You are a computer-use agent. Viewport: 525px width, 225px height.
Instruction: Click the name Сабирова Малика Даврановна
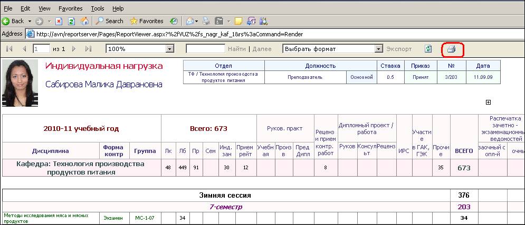(104, 85)
